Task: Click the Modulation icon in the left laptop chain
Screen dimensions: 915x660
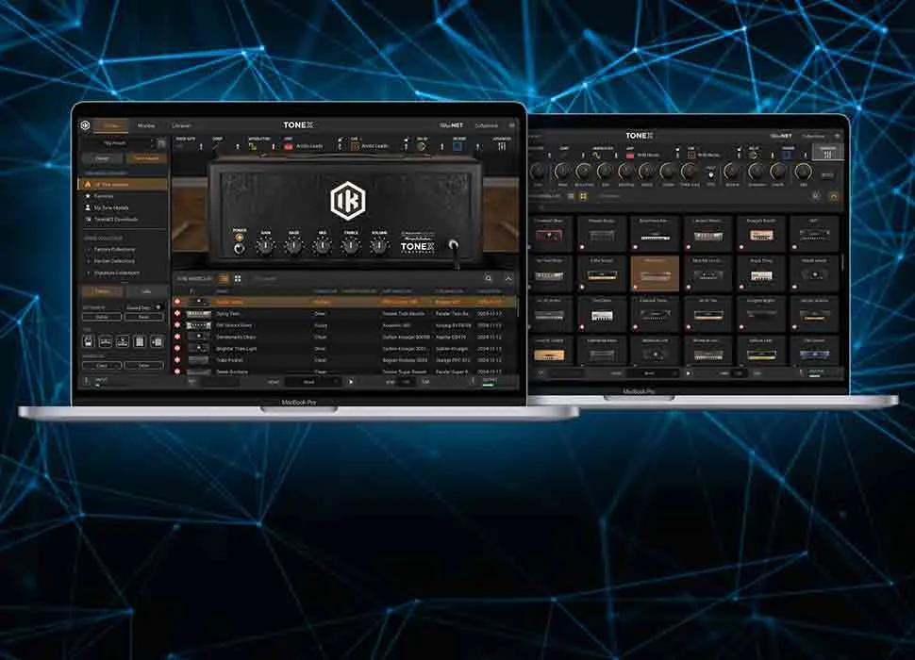Action: coord(253,146)
